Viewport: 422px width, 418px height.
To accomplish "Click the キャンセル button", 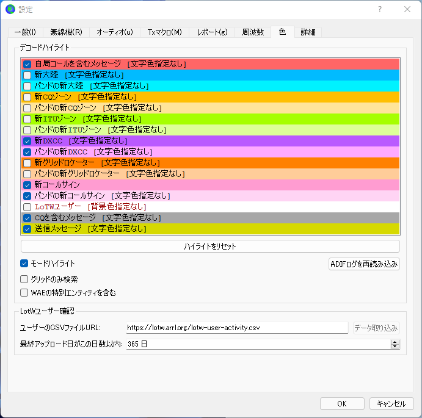I will (391, 404).
